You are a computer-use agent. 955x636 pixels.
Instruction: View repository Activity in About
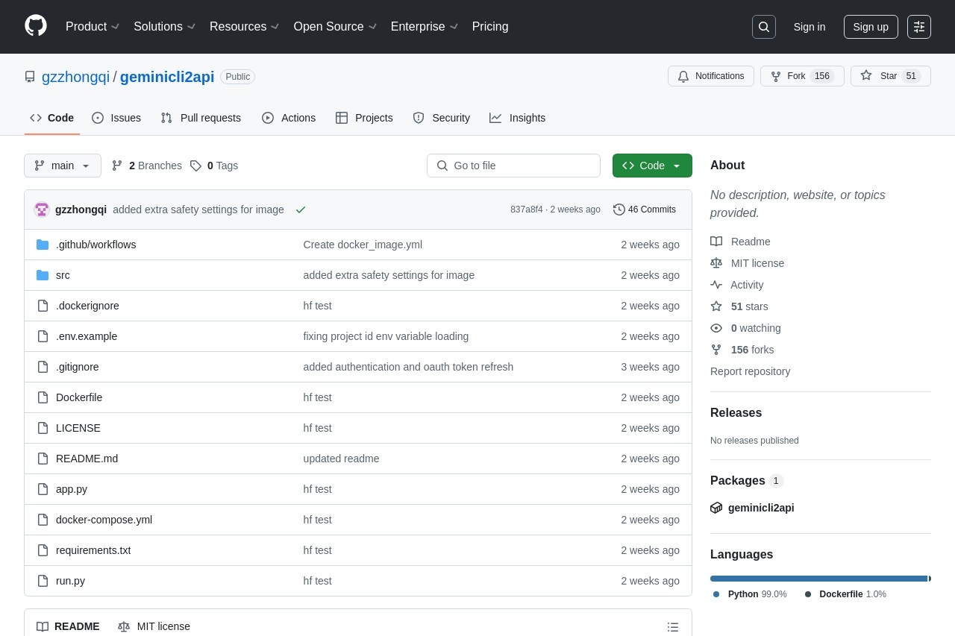(737, 285)
